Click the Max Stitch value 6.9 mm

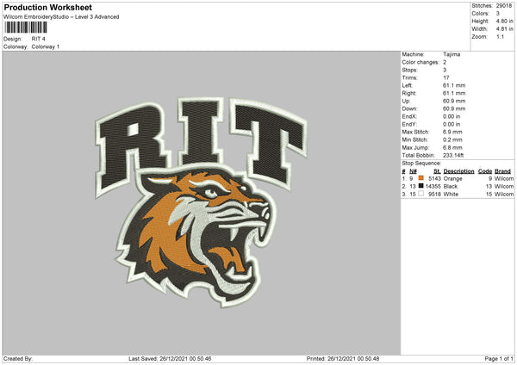pyautogui.click(x=452, y=132)
